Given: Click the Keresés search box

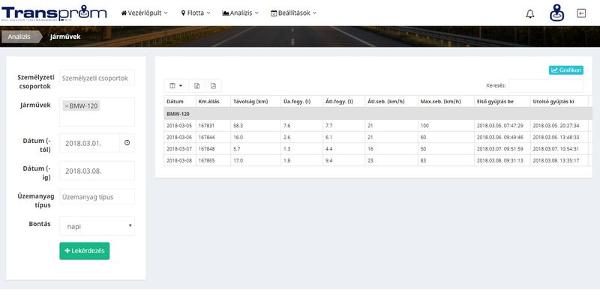Looking at the screenshot, I should pyautogui.click(x=546, y=85).
